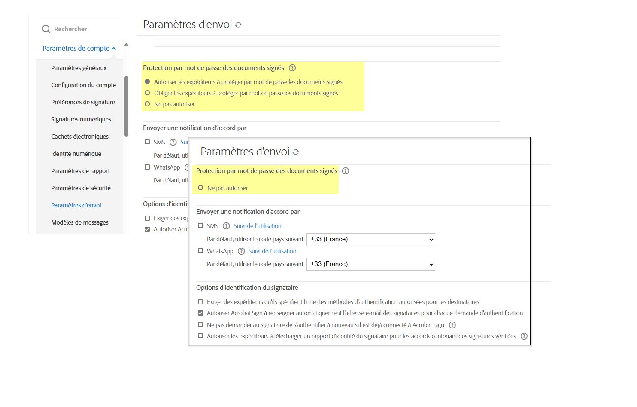Click Suivi de l'utilisation link beside SMS
Image resolution: width=637 pixels, height=407 pixels.
258,226
